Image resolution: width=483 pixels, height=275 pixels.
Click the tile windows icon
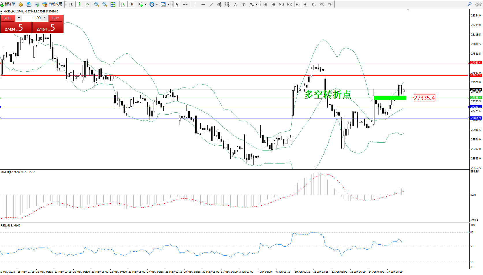point(113,4)
